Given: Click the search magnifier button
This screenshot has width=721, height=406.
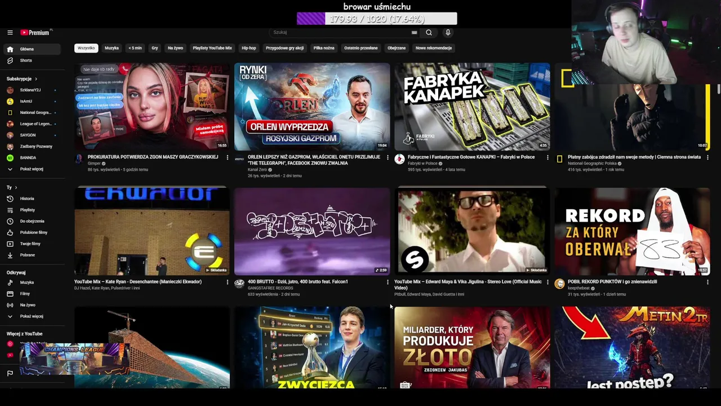Looking at the screenshot, I should 429,33.
